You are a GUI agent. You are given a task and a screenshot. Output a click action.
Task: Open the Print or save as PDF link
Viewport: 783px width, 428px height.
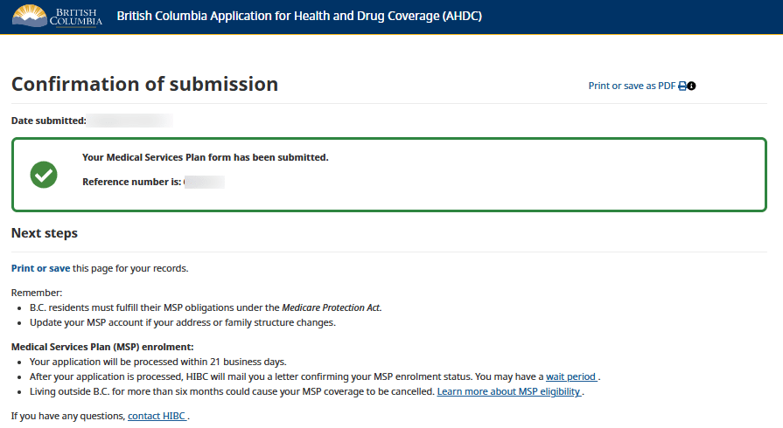(x=632, y=86)
